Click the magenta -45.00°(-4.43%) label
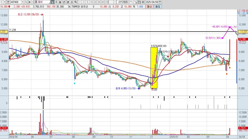248x139 pixels. pos(220,27)
